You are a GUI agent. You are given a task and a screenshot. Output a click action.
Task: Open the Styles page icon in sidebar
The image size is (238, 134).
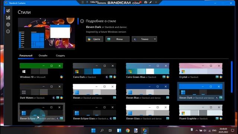click(8, 10)
